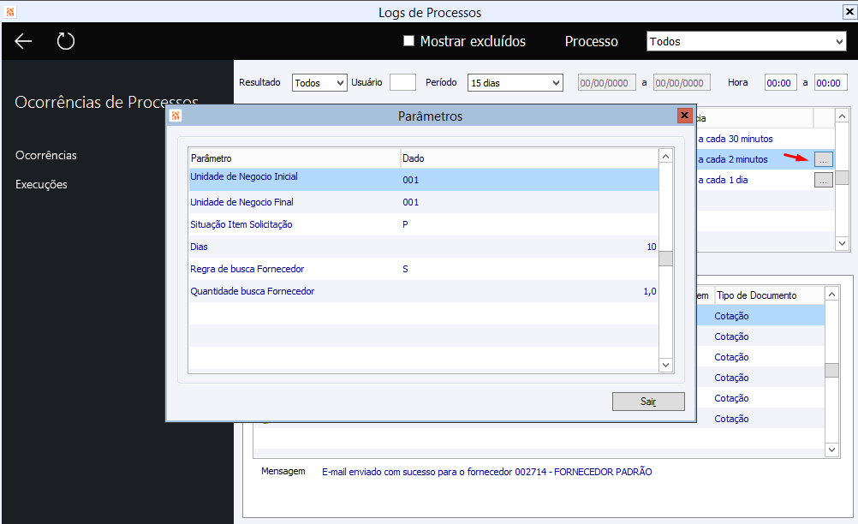Screen dimensions: 858x524
Task: Select the Situação Item Solicitação row
Action: [424, 224]
